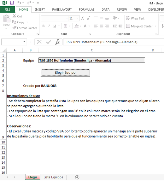
Task: Click Increase Indent icon
Action: pos(120,26)
